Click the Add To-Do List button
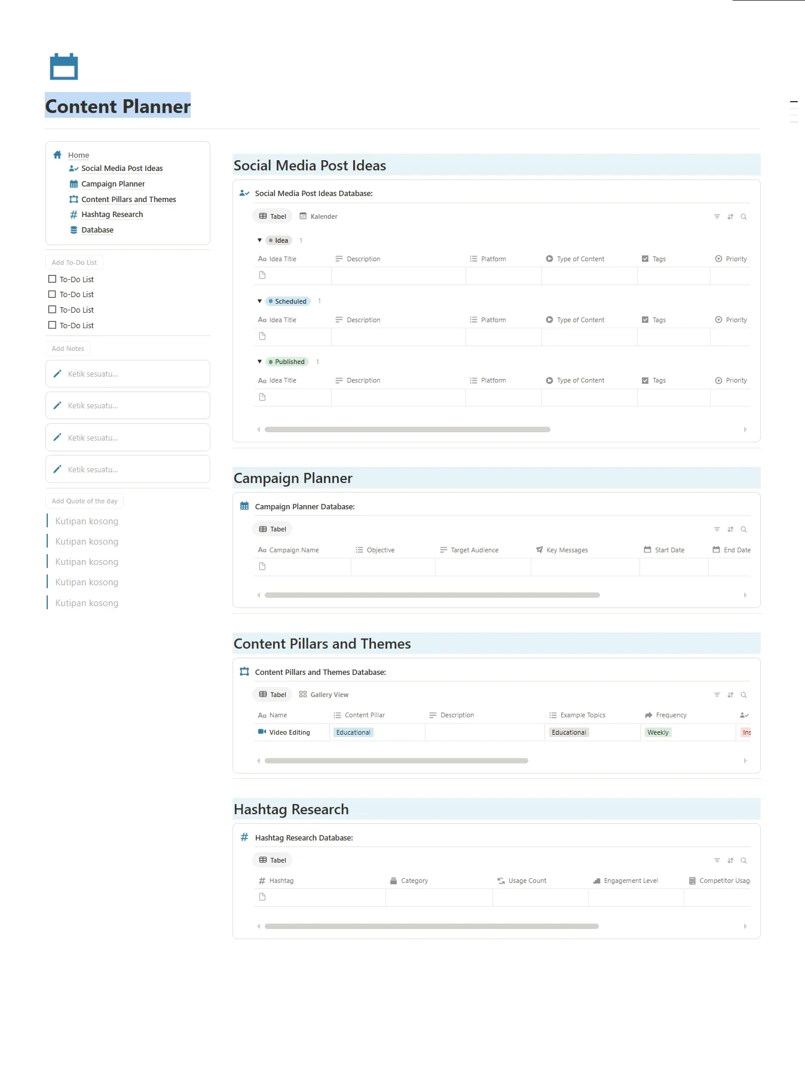 pos(74,262)
